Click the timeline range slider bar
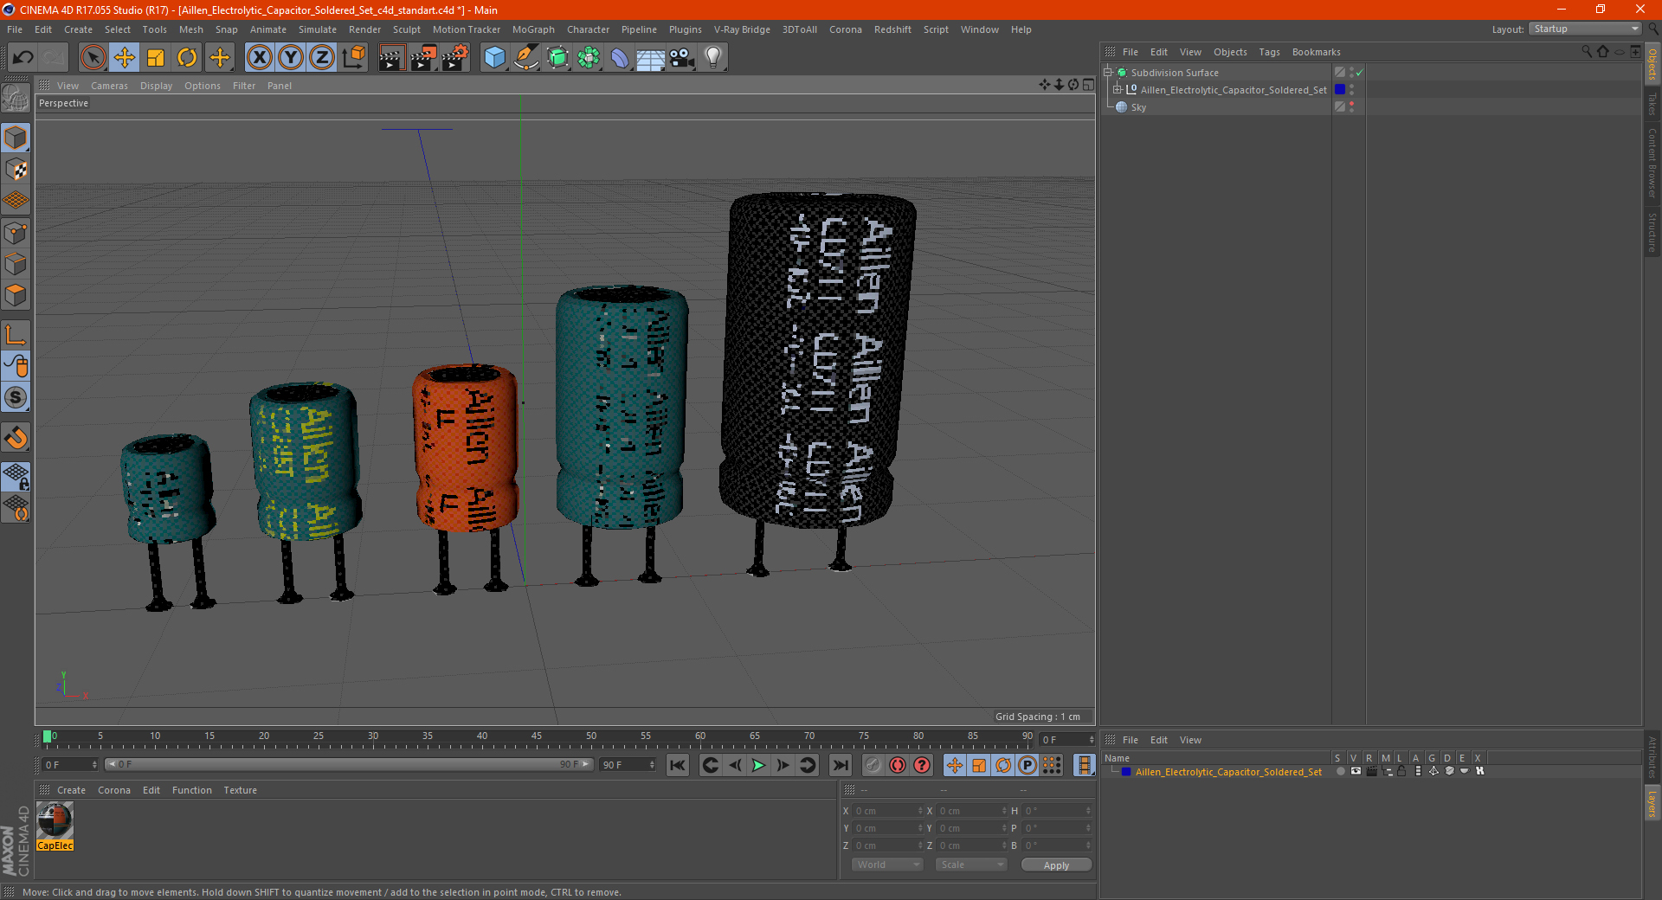The image size is (1662, 900). (x=349, y=764)
